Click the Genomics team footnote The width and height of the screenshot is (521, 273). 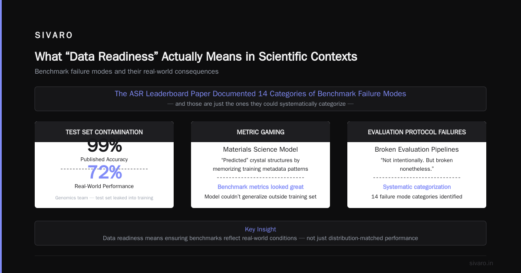point(104,198)
